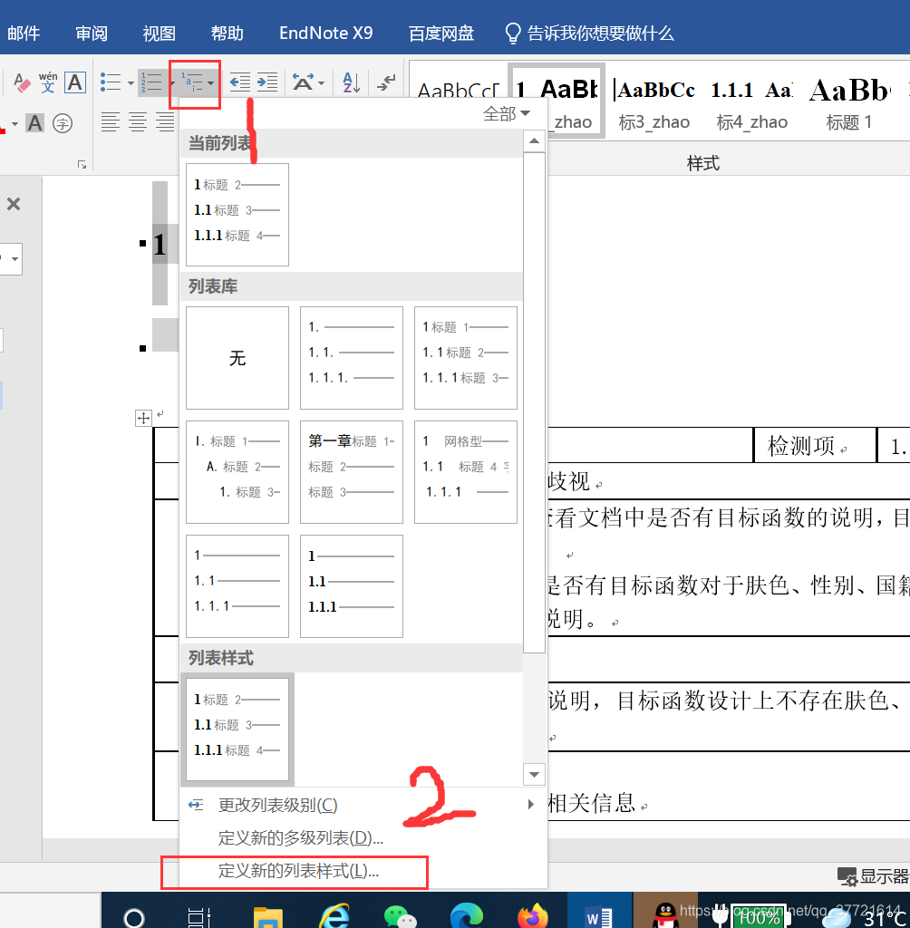Click the table move handle
The height and width of the screenshot is (928, 910).
(143, 419)
